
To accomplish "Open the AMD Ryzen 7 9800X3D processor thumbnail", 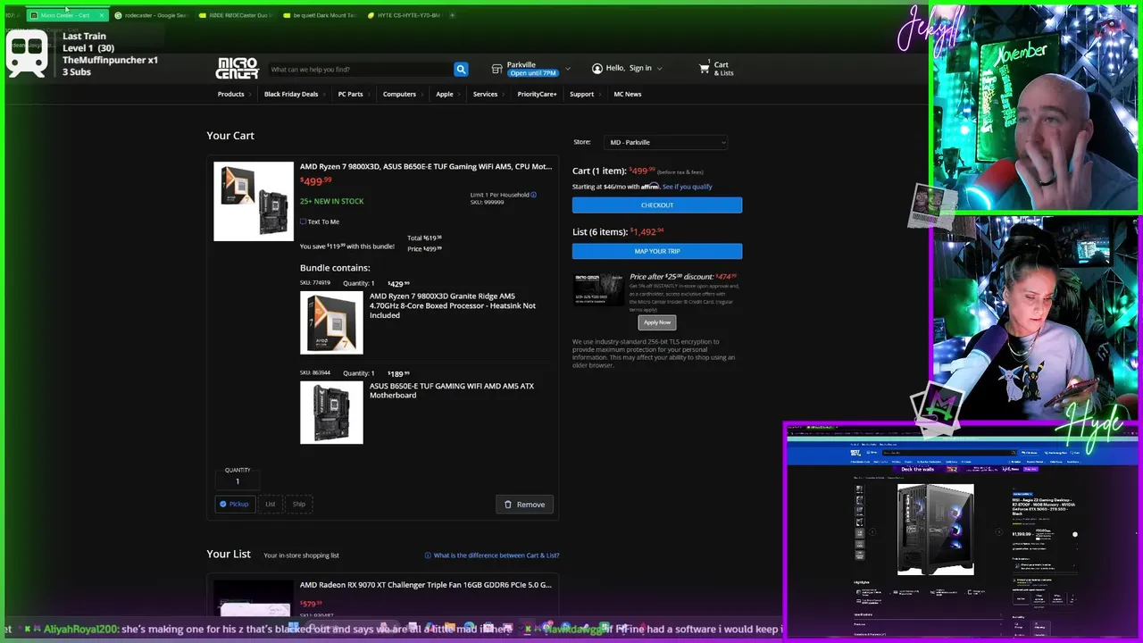I will coord(331,322).
